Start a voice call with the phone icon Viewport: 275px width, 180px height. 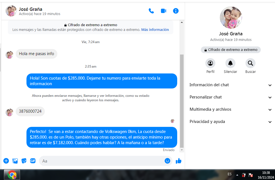pyautogui.click(x=151, y=11)
